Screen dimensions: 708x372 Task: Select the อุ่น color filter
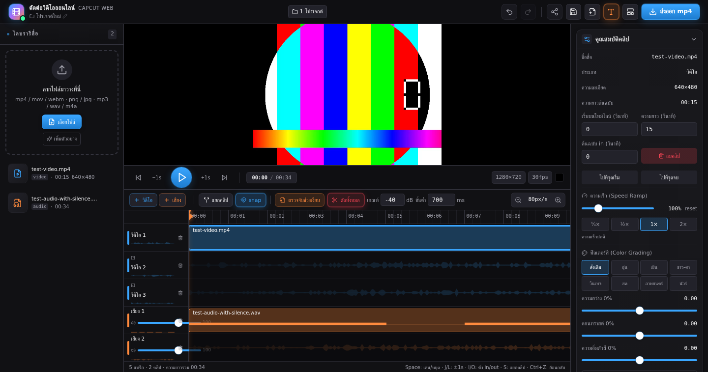624,267
